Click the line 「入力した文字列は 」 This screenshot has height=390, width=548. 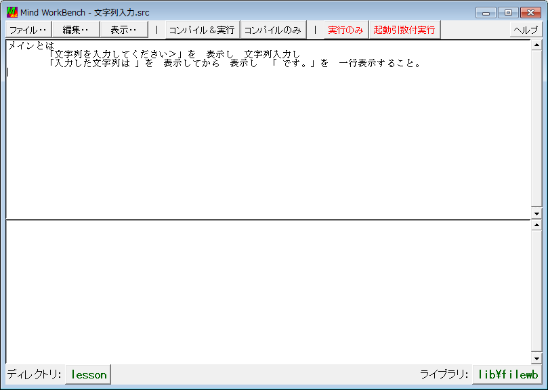[94, 63]
